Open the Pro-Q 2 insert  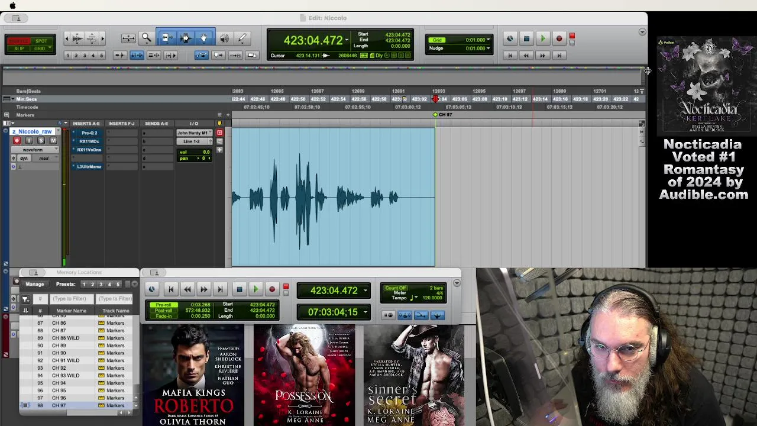tap(89, 133)
